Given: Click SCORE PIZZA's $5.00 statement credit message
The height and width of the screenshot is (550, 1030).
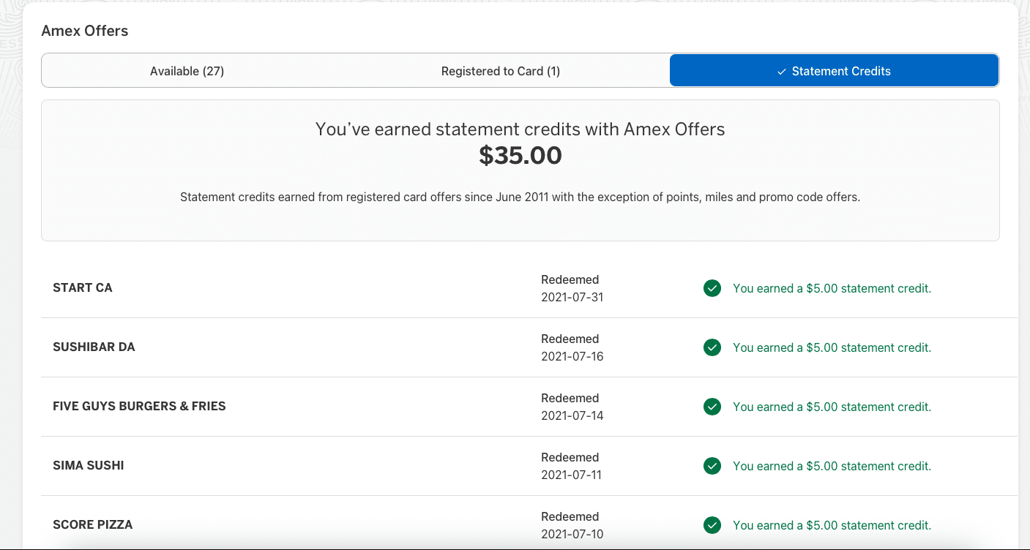Looking at the screenshot, I should (x=832, y=525).
